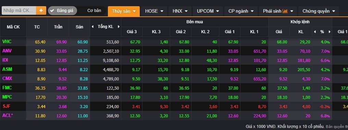348x130 pixels.
Task: Select the ACL* stock symbol
Action: pyautogui.click(x=8, y=115)
